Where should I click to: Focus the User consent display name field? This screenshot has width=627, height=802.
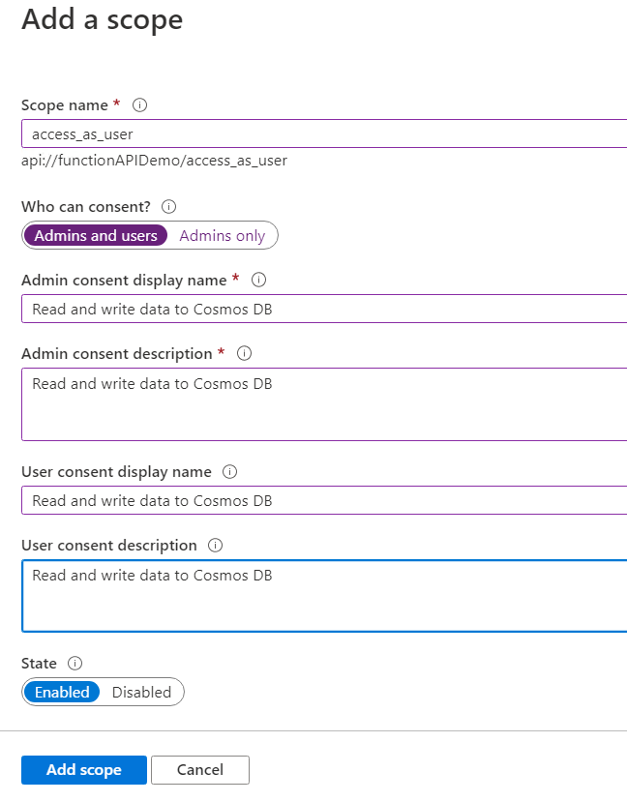pos(324,500)
